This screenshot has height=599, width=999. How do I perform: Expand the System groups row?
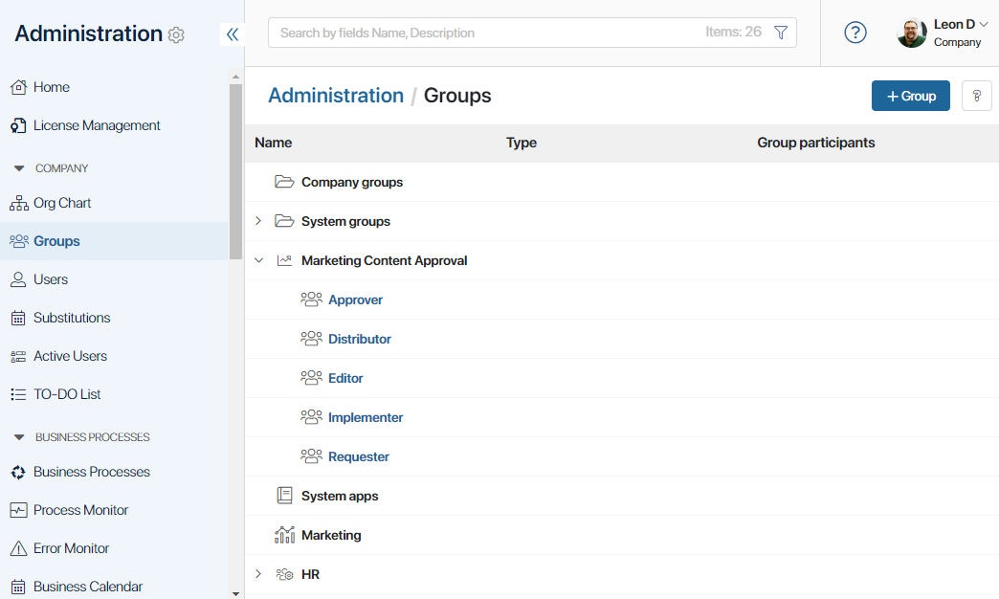click(x=258, y=221)
